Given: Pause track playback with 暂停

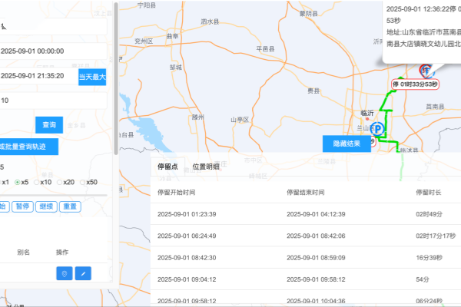Looking at the screenshot, I should pos(22,206).
